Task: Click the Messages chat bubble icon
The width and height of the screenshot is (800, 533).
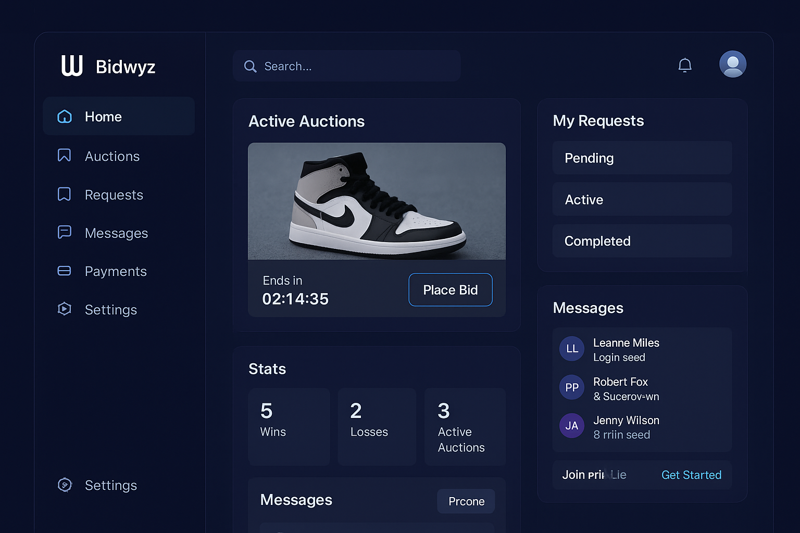Action: pos(64,232)
